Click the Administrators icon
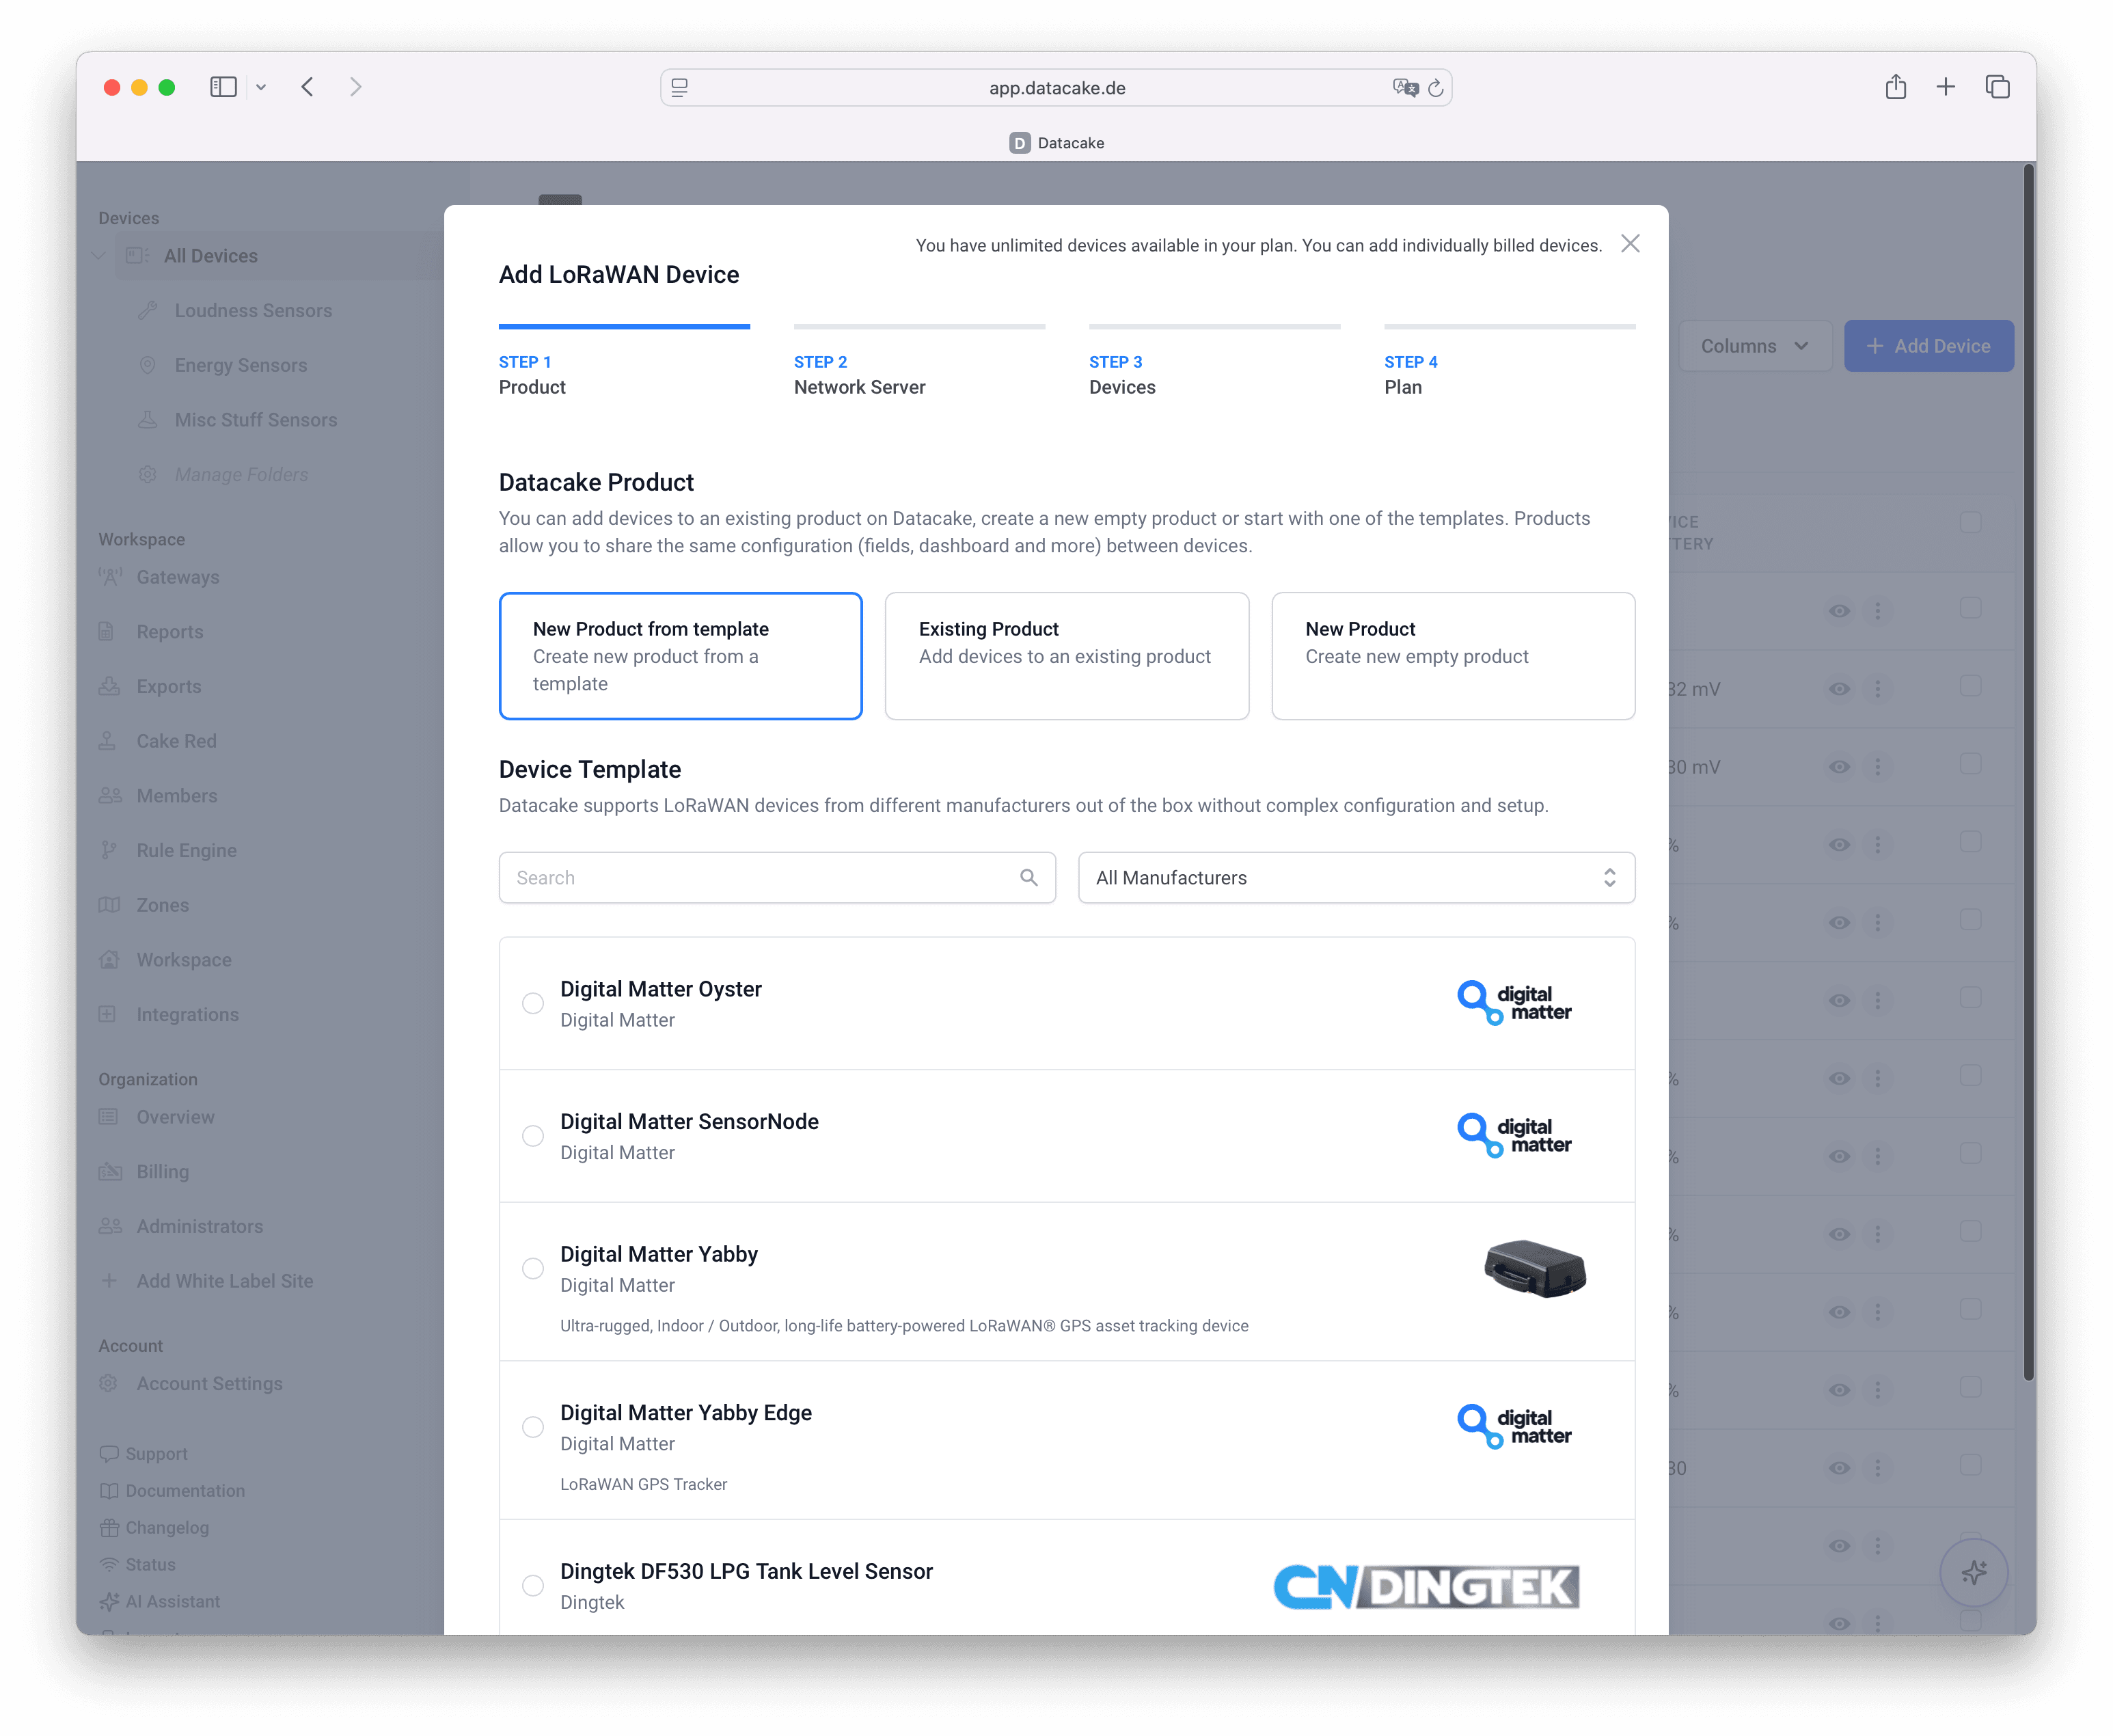This screenshot has height=1736, width=2113. pos(110,1226)
